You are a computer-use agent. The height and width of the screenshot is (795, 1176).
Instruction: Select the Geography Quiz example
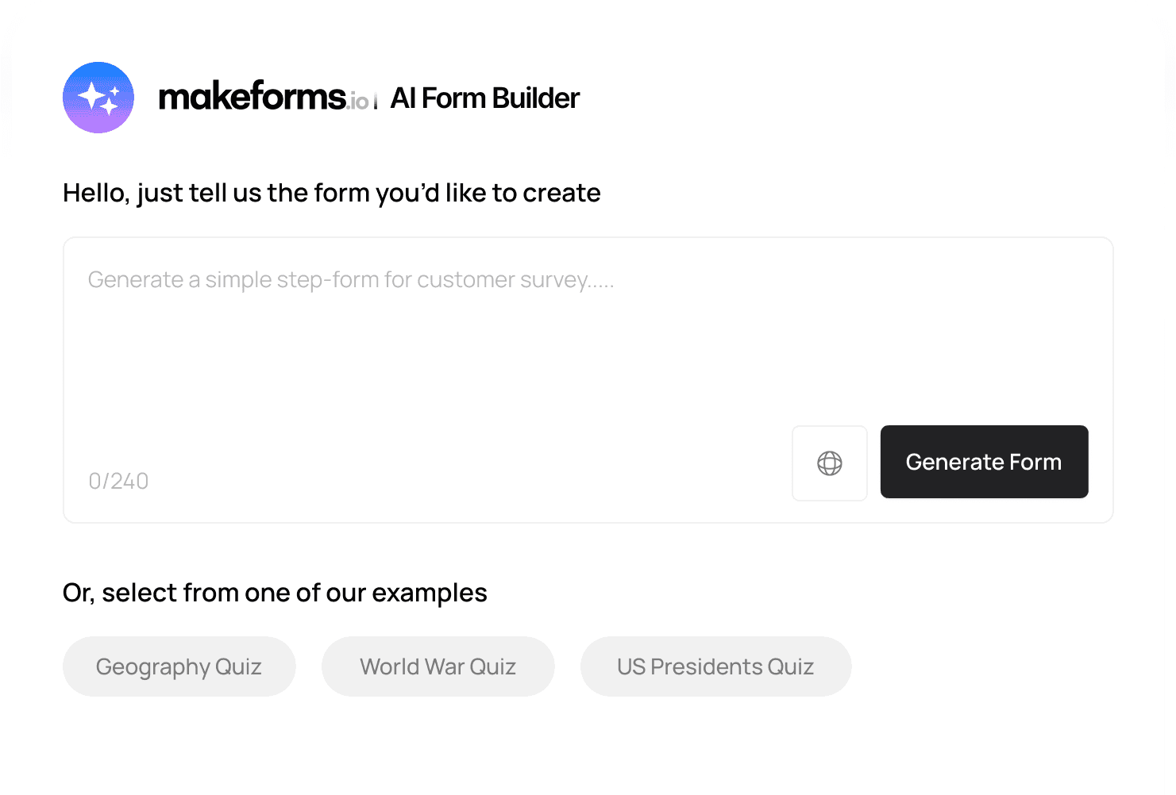click(x=179, y=666)
